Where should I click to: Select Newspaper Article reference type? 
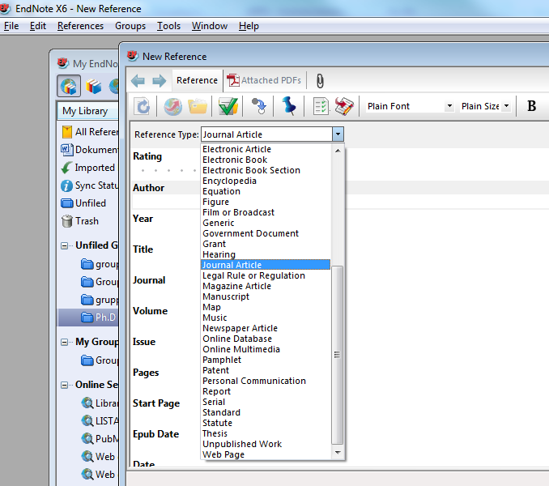click(266, 328)
